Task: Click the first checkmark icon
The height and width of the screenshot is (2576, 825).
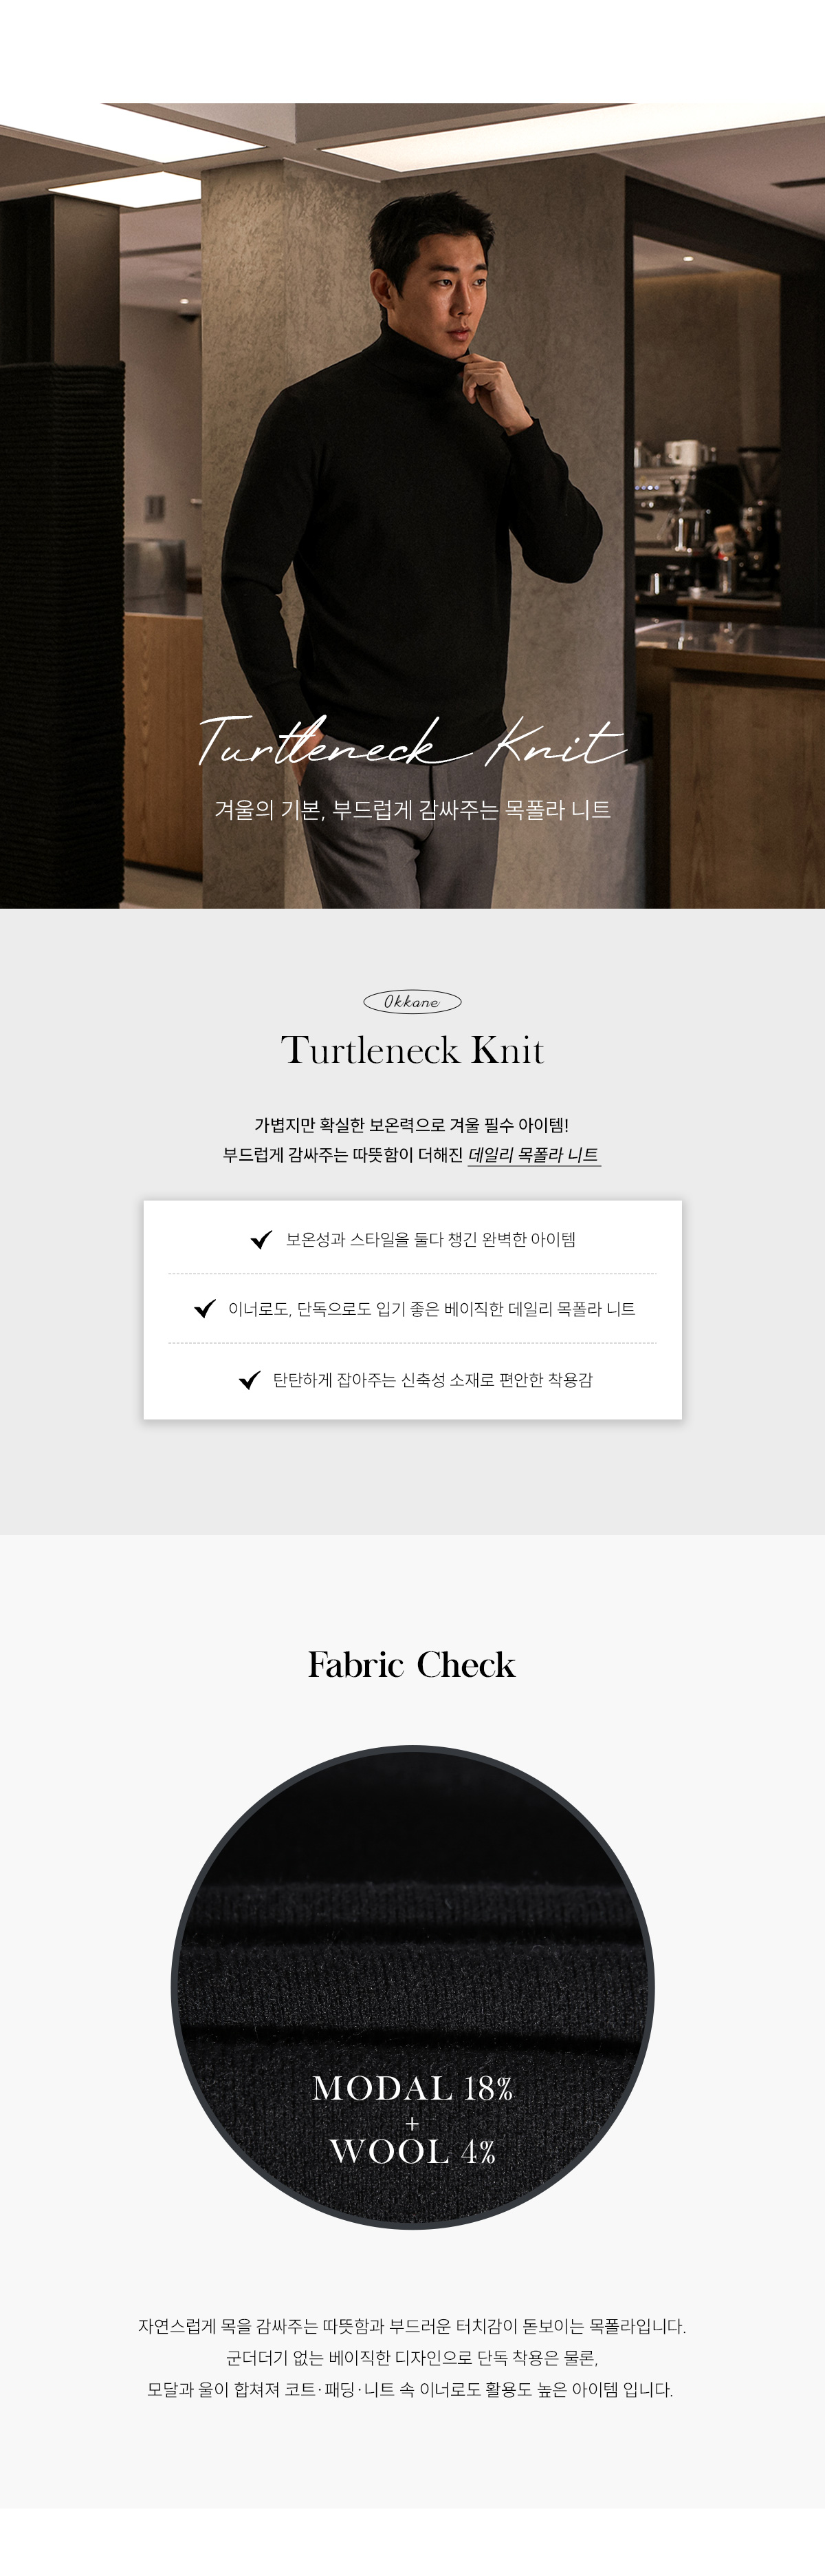Action: pos(261,1239)
